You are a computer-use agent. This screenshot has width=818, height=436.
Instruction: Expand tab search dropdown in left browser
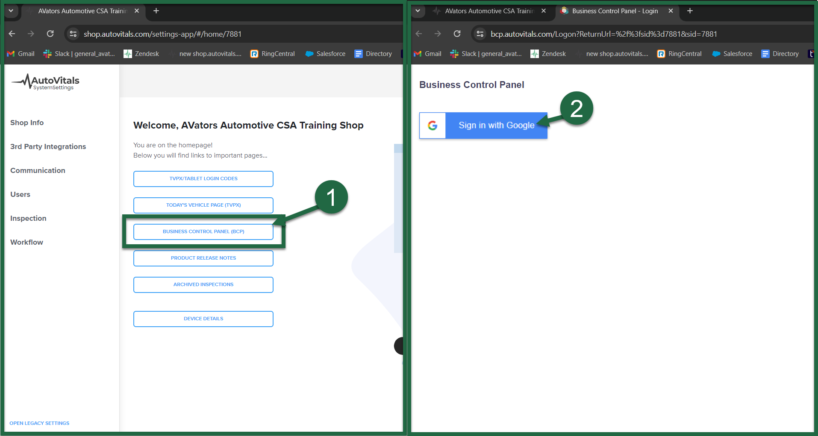point(11,11)
